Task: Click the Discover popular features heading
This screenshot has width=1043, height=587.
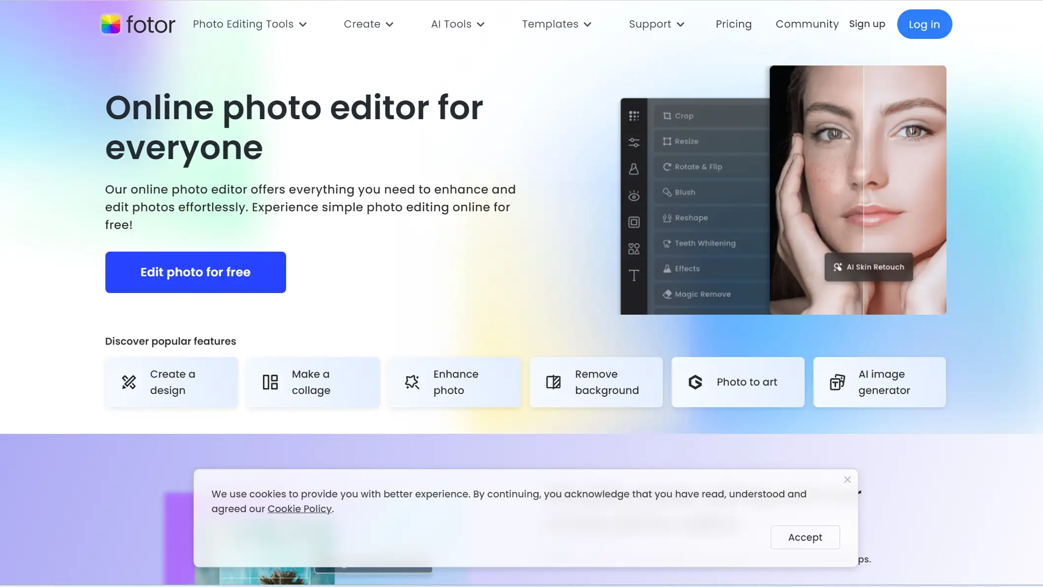Action: (x=170, y=341)
